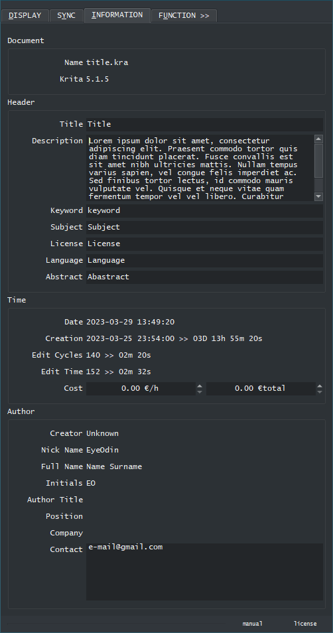Click the Description scrollbar up arrow
333x633 pixels.
pos(318,139)
